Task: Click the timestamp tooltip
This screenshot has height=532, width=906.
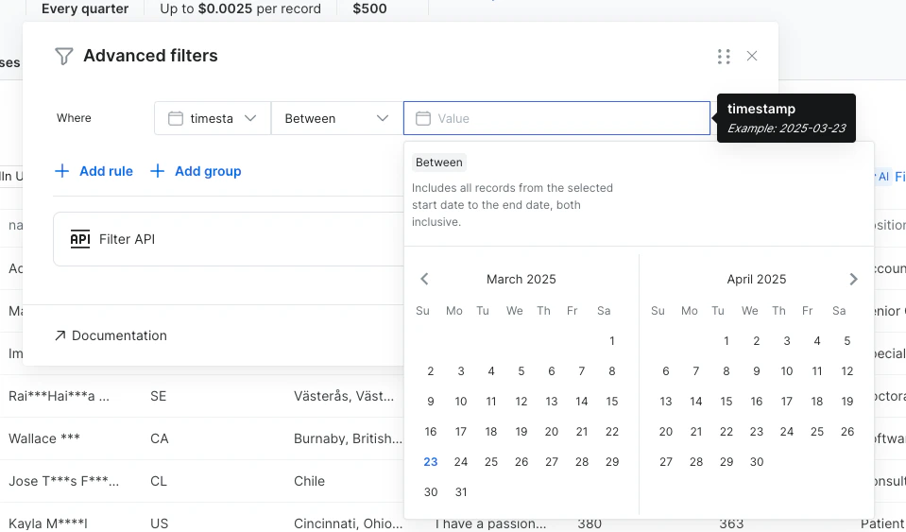Action: (786, 118)
